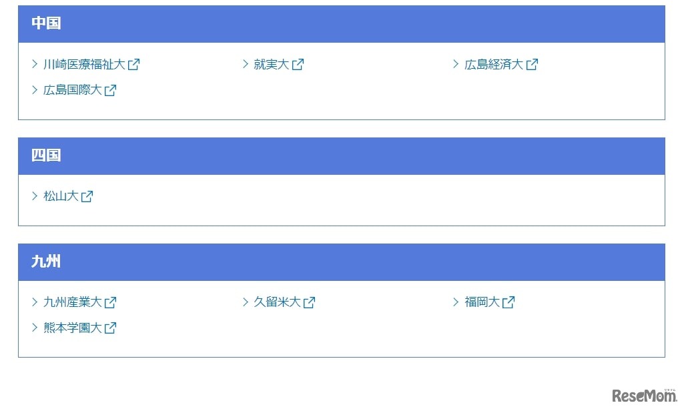Click external link icon beside 福岡大
The image size is (686, 411).
tap(508, 302)
